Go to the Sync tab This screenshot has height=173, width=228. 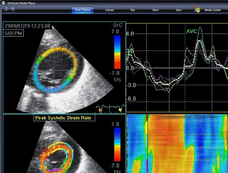click(x=179, y=10)
